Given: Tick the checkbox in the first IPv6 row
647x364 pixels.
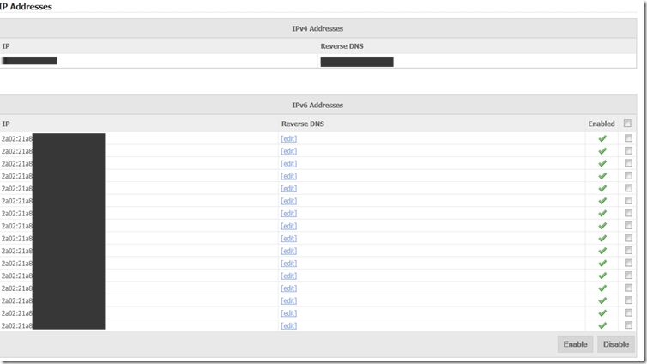Looking at the screenshot, I should pyautogui.click(x=628, y=138).
